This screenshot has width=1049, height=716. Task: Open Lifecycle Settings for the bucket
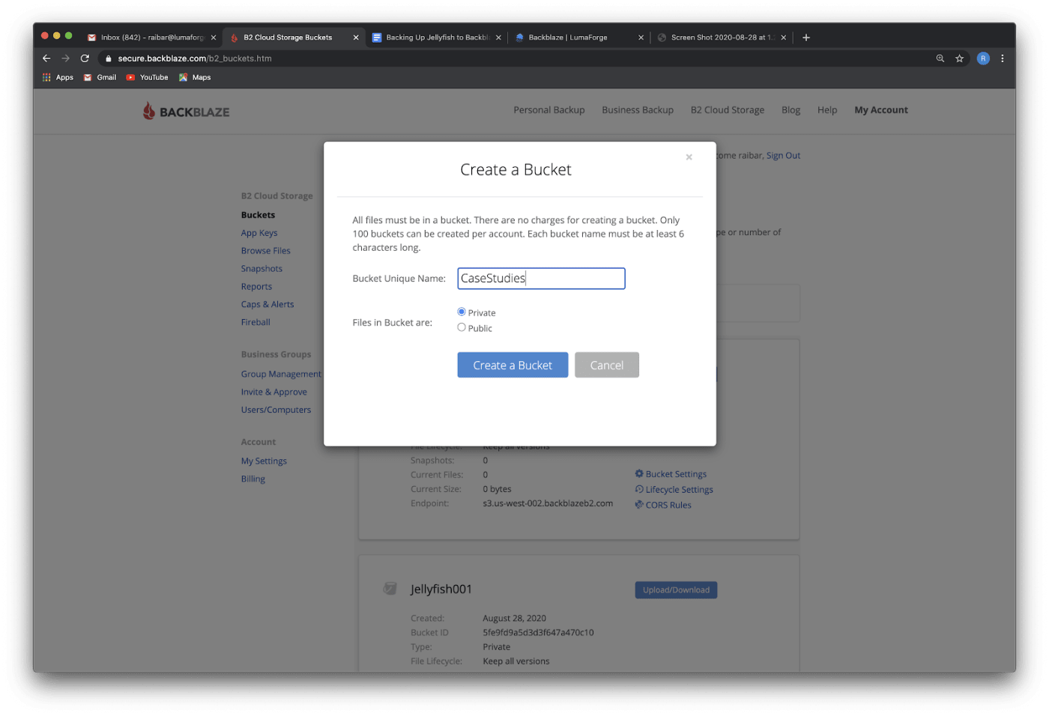679,490
